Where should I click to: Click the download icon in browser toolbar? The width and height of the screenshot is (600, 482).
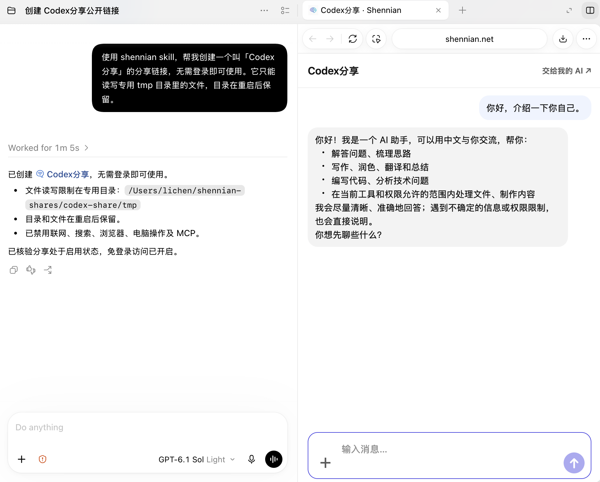(x=563, y=39)
